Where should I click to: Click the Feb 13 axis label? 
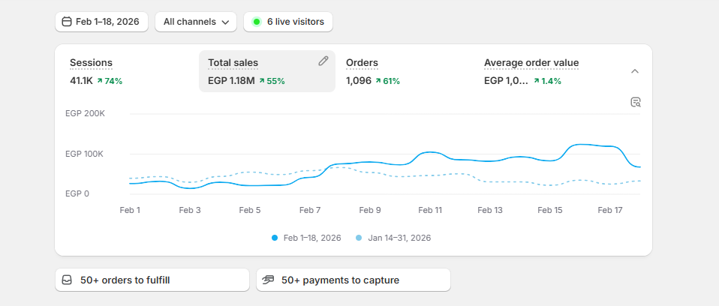490,210
